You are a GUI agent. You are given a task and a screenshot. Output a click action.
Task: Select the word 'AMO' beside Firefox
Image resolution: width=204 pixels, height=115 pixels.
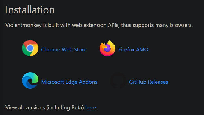coord(142,49)
